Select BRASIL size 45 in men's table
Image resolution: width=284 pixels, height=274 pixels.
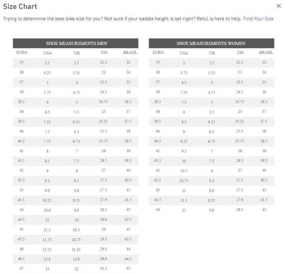point(128,268)
